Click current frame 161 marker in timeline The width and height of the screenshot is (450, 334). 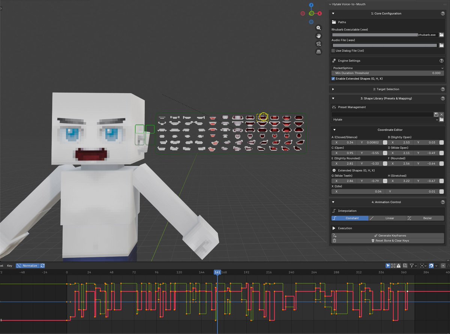tap(217, 272)
